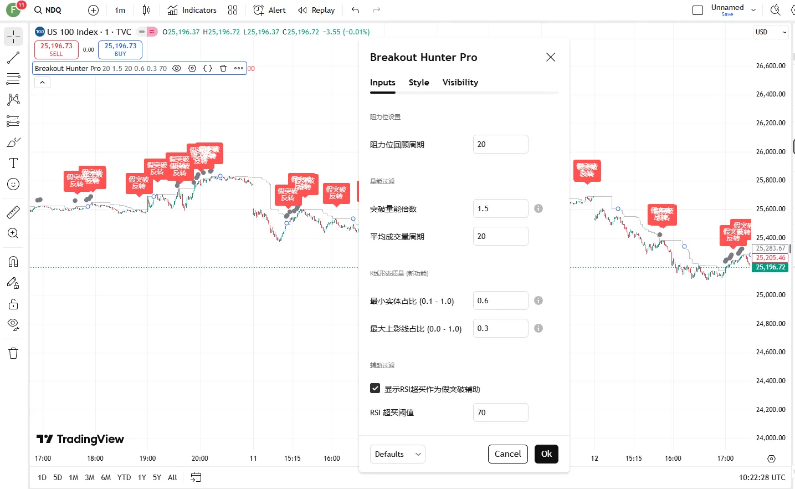Image resolution: width=795 pixels, height=489 pixels.
Task: Delete the Breakout Hunter Pro indicator
Action: pyautogui.click(x=223, y=68)
